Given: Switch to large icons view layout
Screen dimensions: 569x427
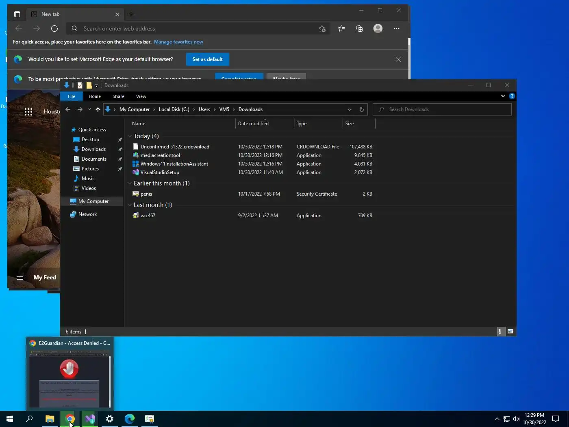Looking at the screenshot, I should tap(510, 332).
